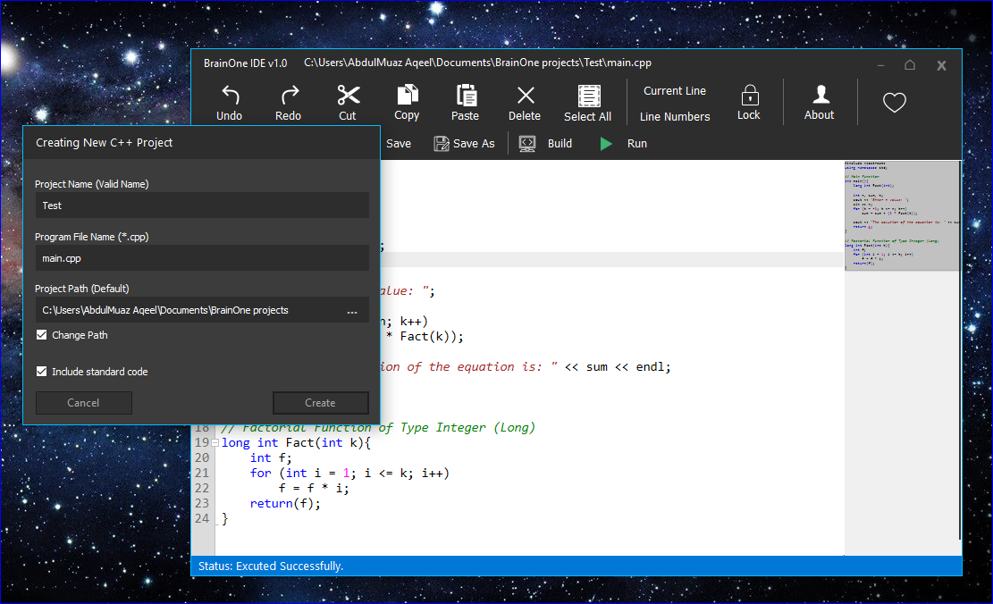Click line number 21 in gutter
Image resolution: width=993 pixels, height=604 pixels.
point(202,473)
